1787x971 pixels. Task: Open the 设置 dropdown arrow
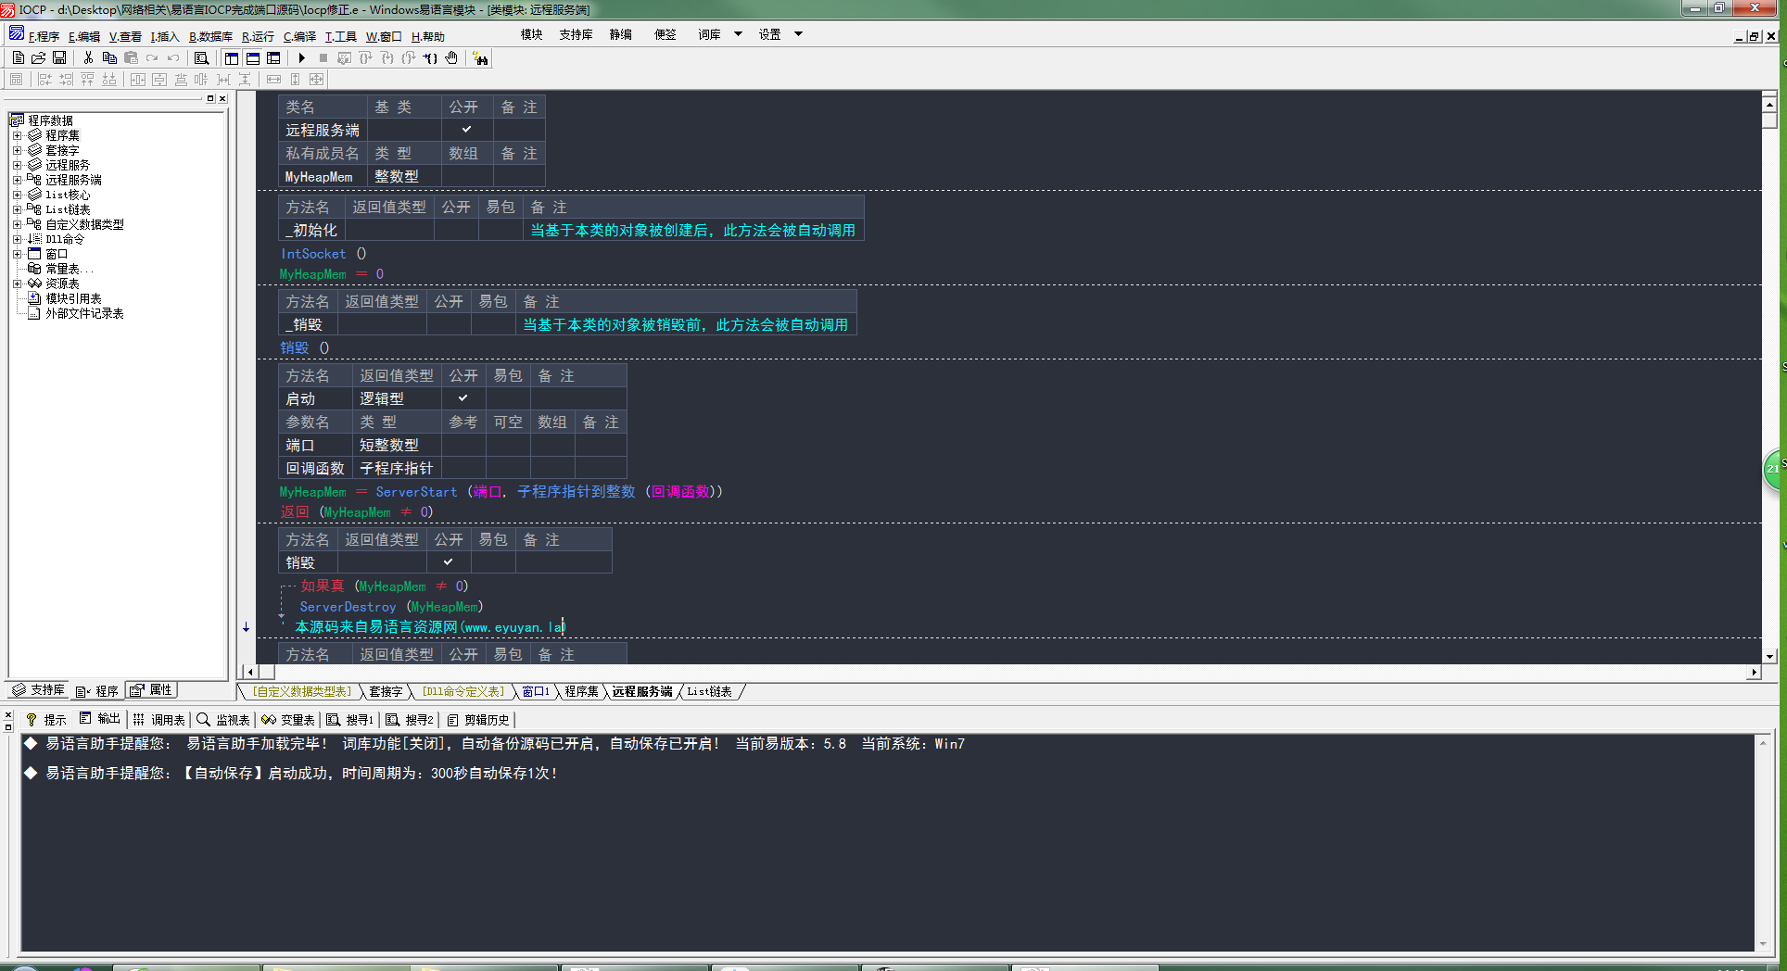coord(798,34)
